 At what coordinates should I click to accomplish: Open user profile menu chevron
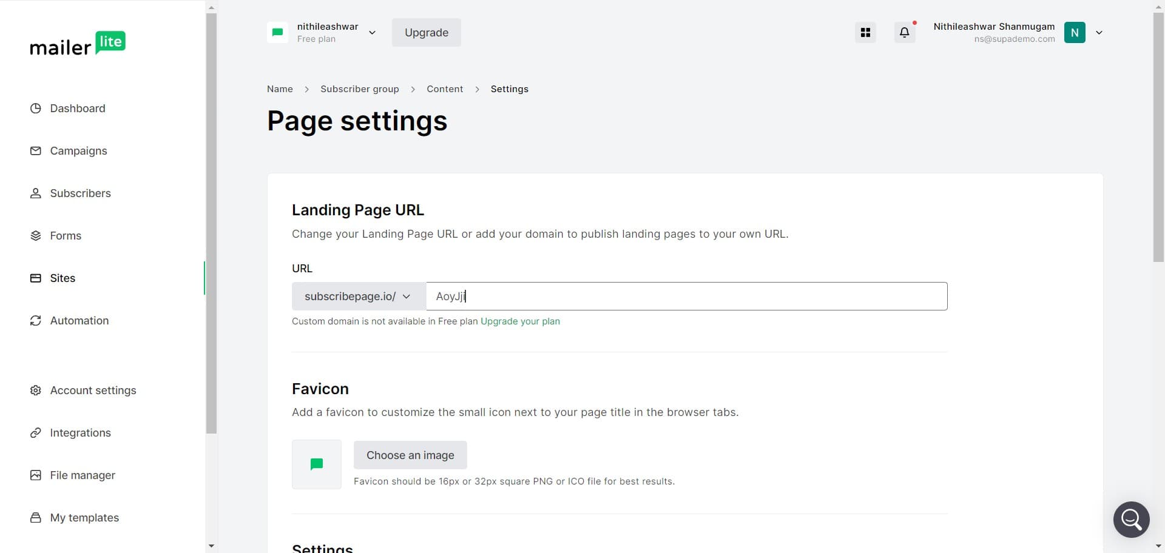1099,33
